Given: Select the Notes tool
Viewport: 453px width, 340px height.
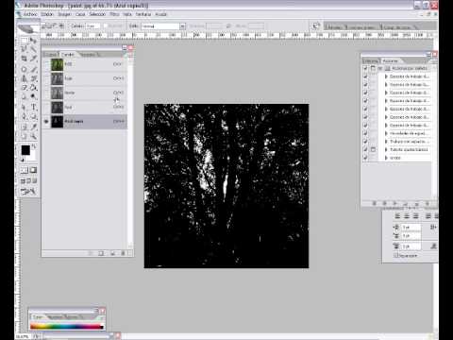Looking at the screenshot, I should click(x=25, y=127).
